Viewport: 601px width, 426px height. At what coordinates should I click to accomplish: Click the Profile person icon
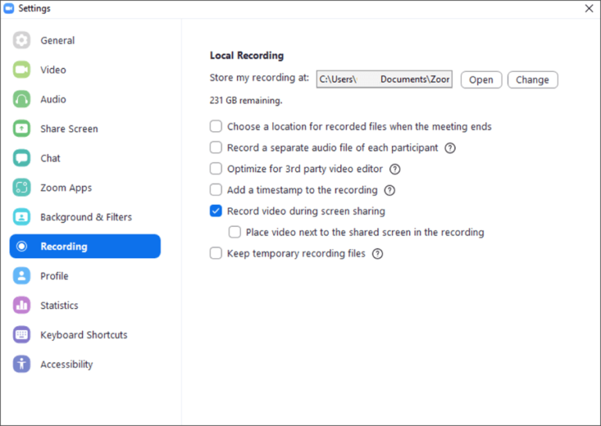(21, 276)
